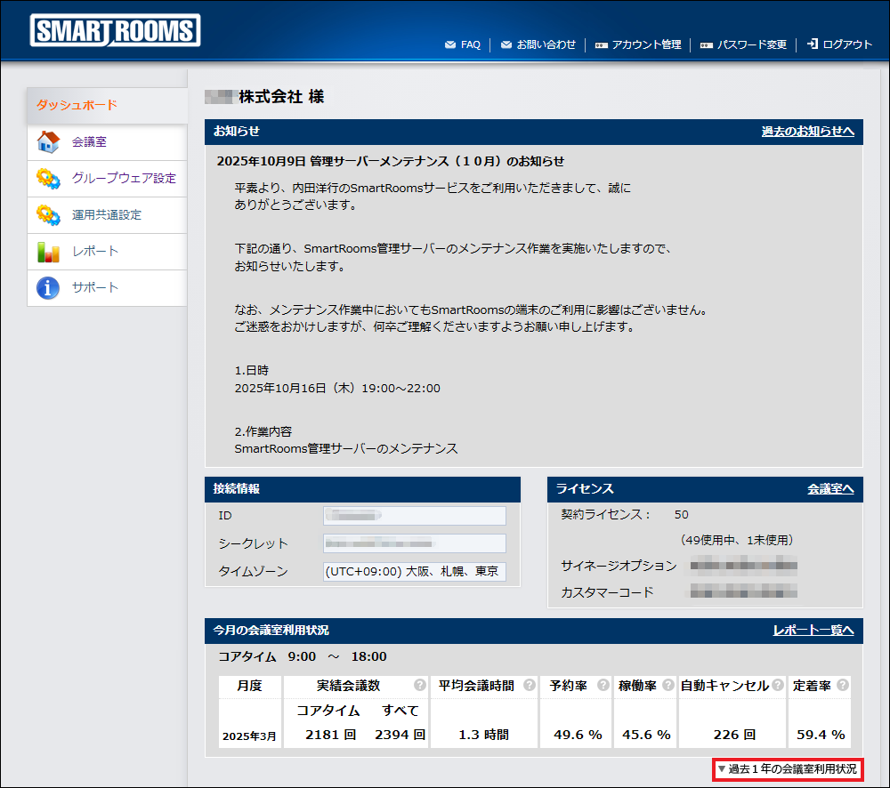Viewport: 890px width, 788px height.
Task: Click the help icon next to 実績会議数
Action: point(419,686)
